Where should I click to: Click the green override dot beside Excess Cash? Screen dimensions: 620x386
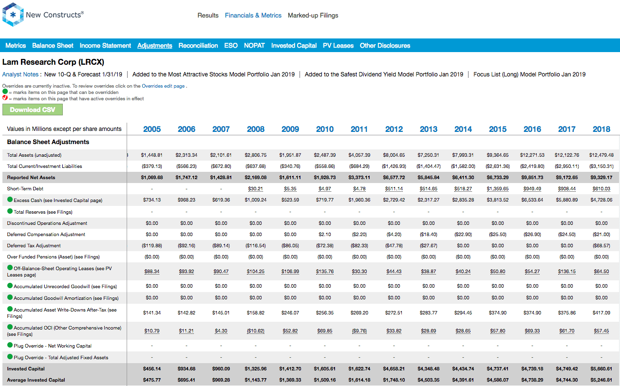(x=10, y=200)
